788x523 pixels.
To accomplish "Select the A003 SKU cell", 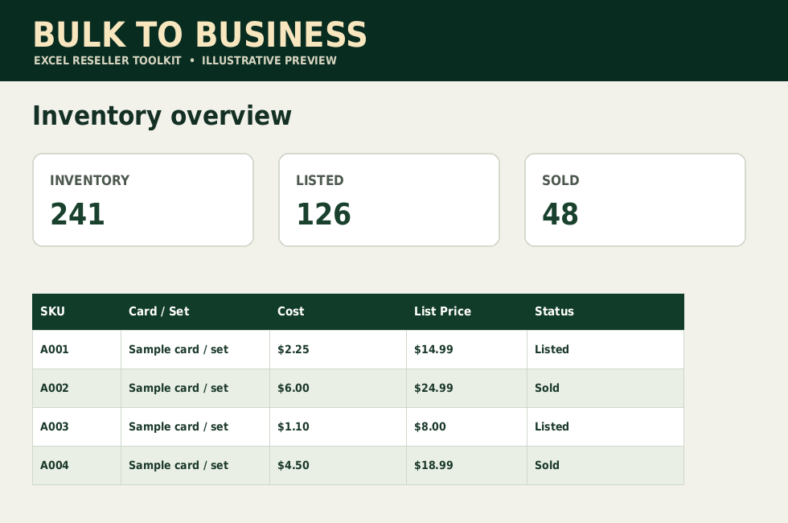I will [76, 427].
